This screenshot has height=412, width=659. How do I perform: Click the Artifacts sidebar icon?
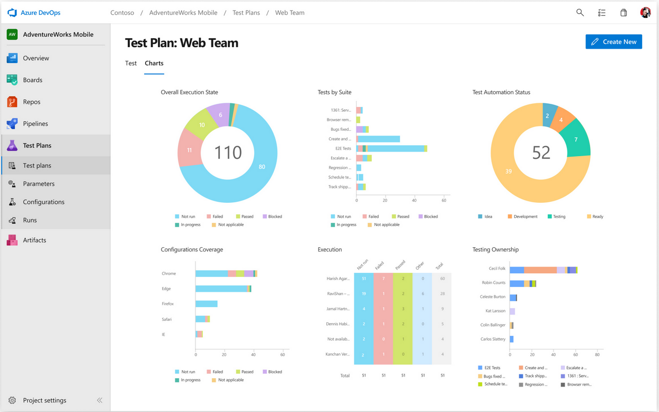pyautogui.click(x=12, y=240)
